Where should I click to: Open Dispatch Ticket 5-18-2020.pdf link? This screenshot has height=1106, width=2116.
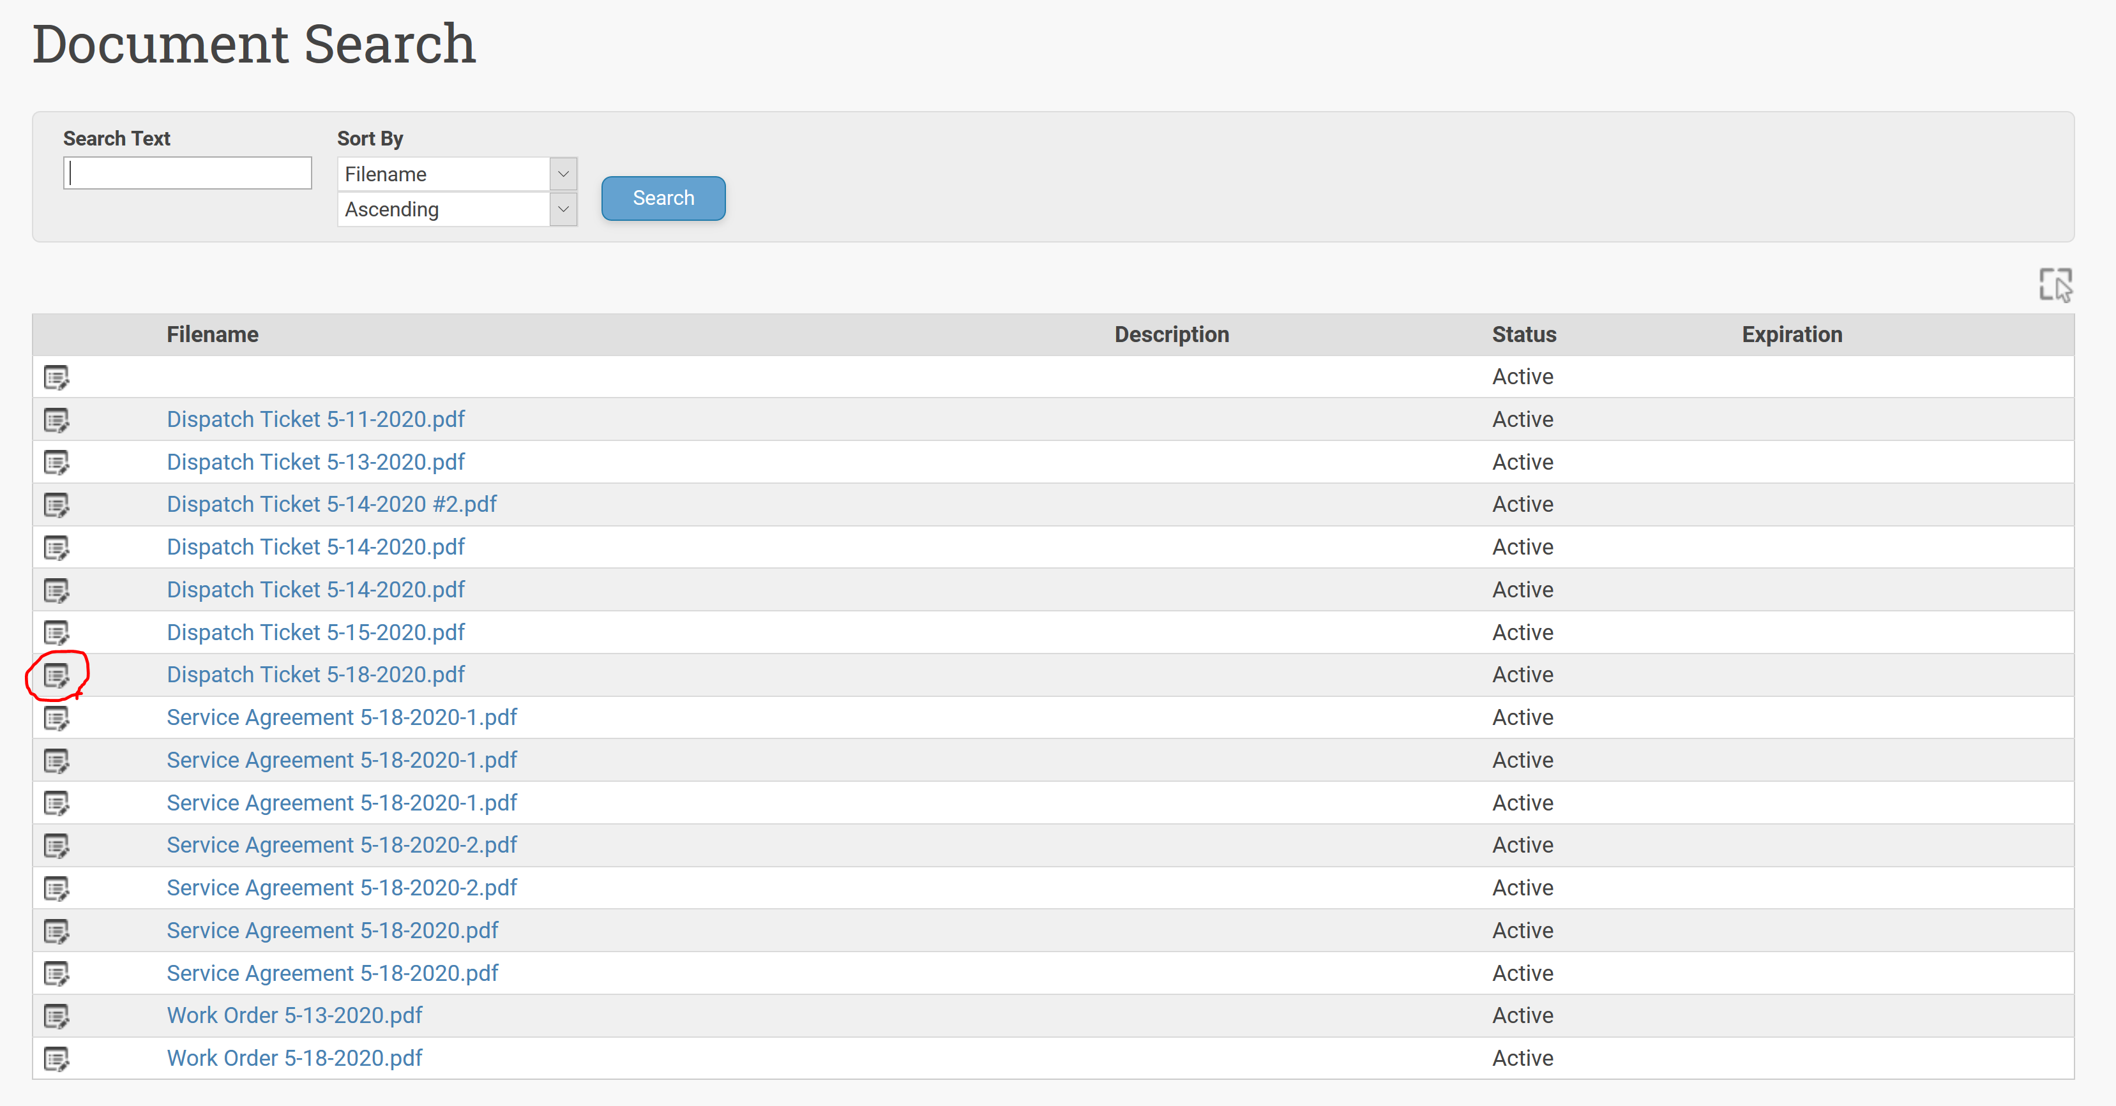pos(315,675)
